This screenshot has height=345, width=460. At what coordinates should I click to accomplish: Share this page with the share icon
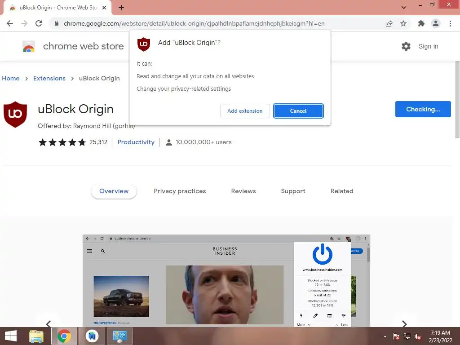[x=389, y=23]
